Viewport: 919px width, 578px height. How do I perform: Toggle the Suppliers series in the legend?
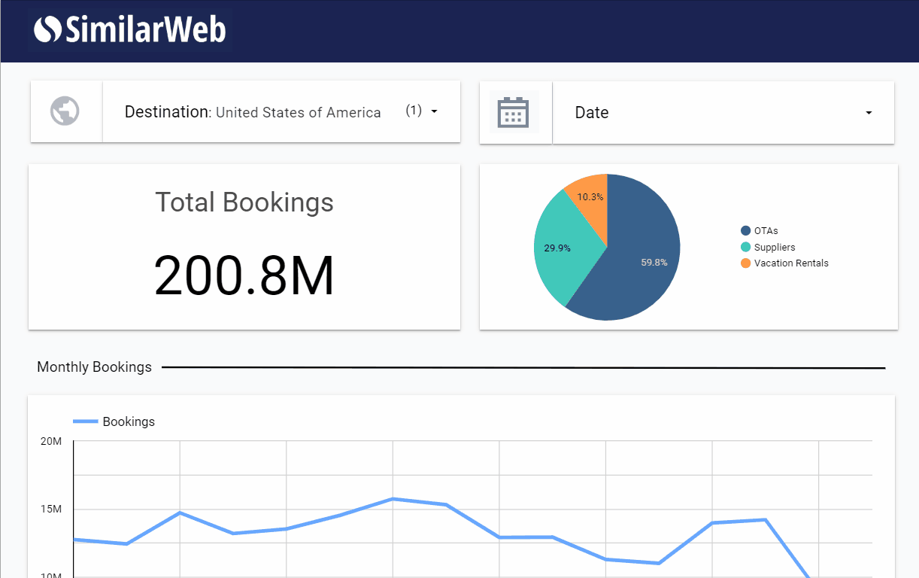[x=774, y=247]
